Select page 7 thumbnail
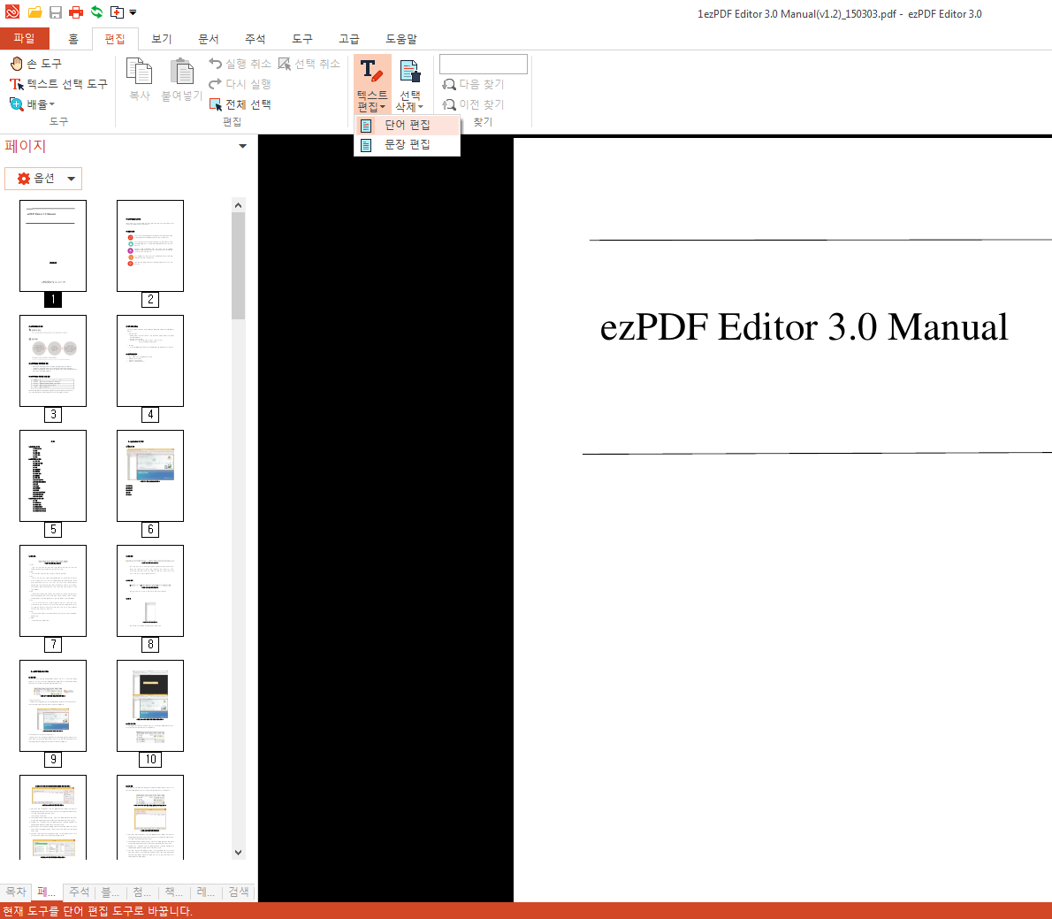Image resolution: width=1052 pixels, height=919 pixels. pos(53,591)
